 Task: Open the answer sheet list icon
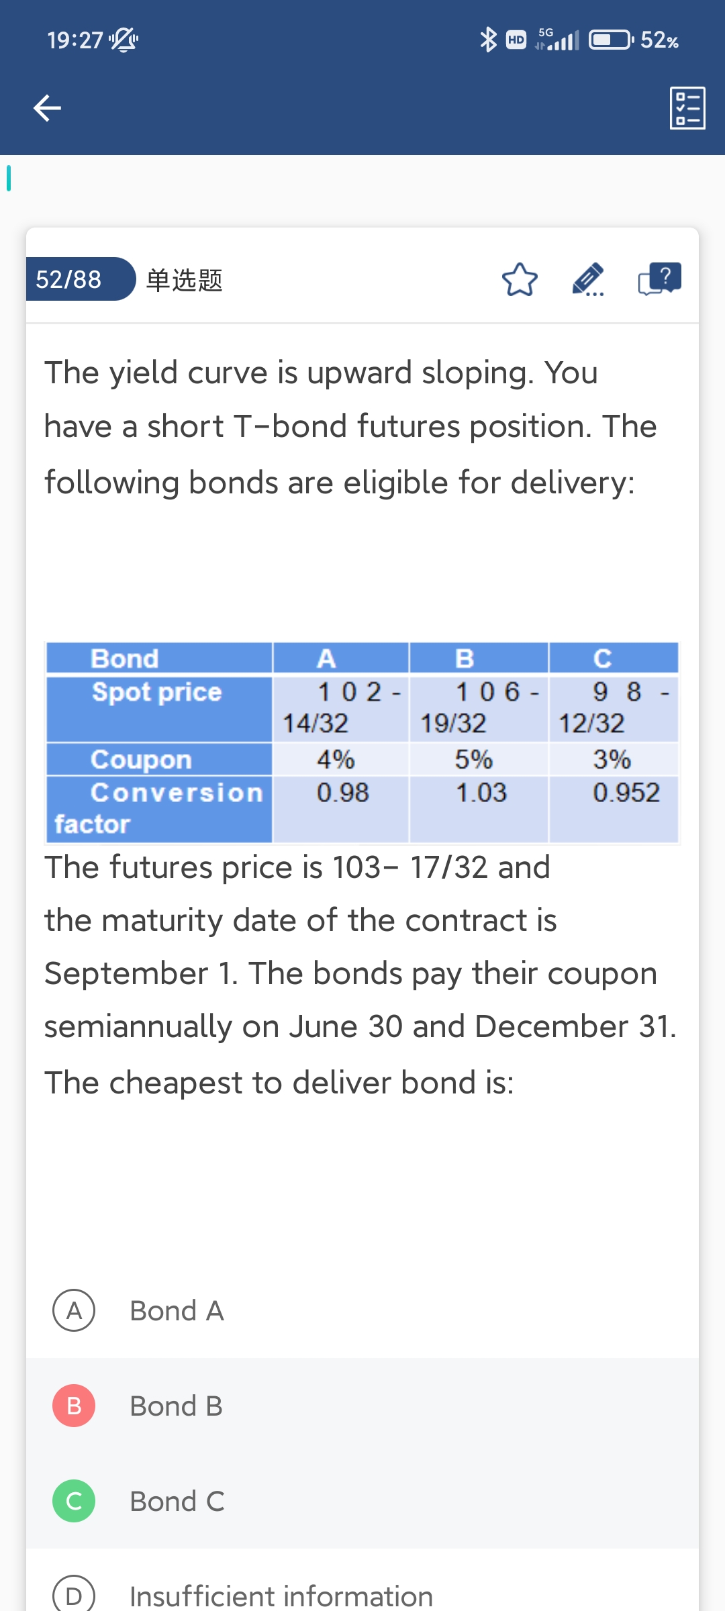(687, 107)
